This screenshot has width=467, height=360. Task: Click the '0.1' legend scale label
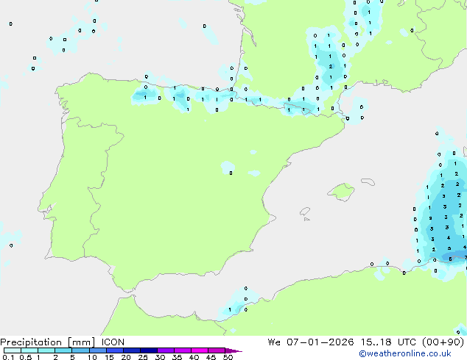(x=8, y=357)
